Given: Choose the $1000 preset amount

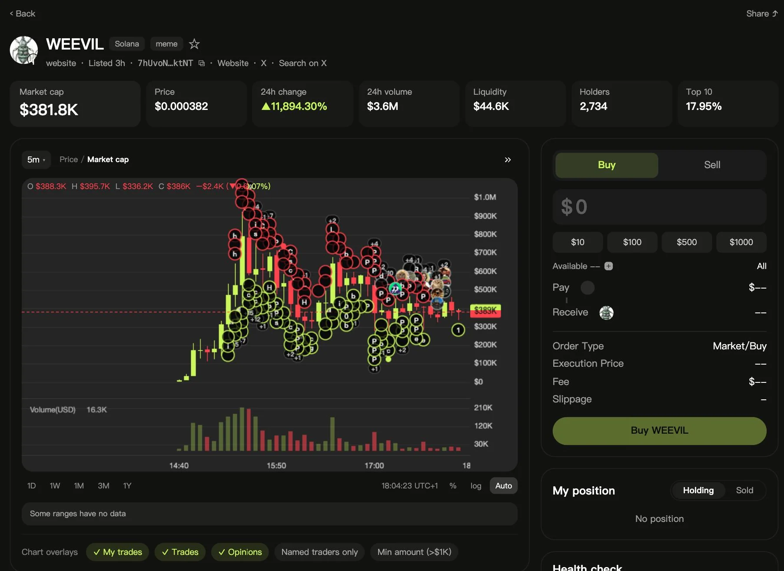Looking at the screenshot, I should pos(741,242).
